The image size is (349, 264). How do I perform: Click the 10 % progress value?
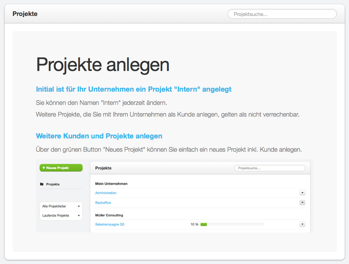[194, 225]
